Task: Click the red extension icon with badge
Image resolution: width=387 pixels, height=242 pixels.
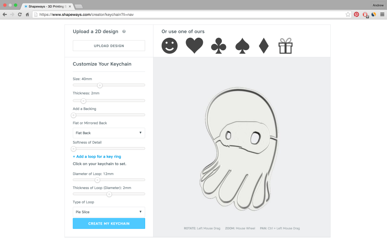Action: pyautogui.click(x=365, y=15)
